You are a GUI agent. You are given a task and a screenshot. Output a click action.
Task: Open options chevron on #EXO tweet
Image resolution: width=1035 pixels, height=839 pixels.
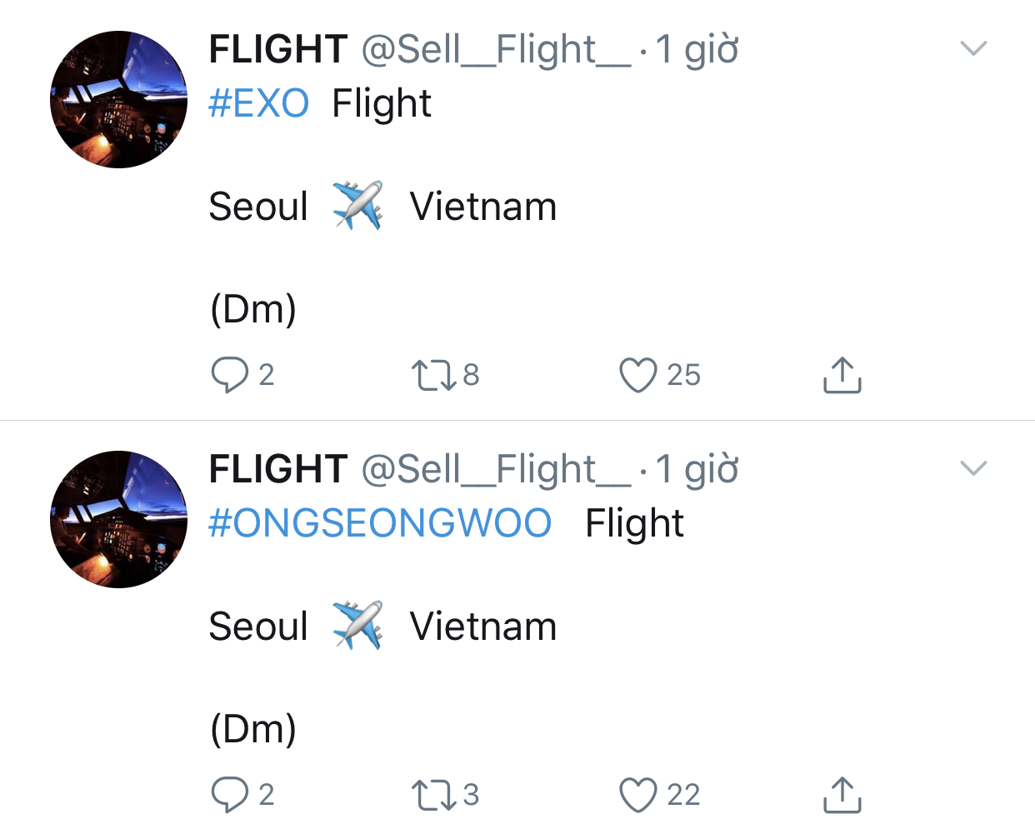(x=973, y=48)
